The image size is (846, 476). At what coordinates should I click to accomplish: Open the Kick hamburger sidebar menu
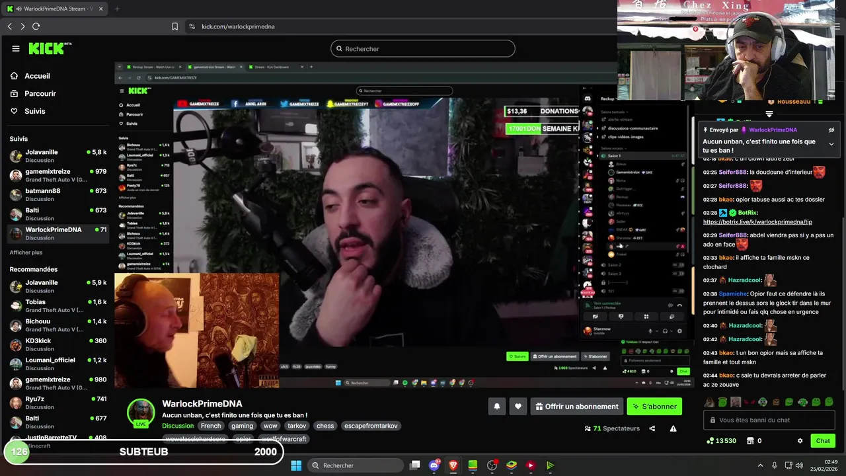pyautogui.click(x=16, y=48)
